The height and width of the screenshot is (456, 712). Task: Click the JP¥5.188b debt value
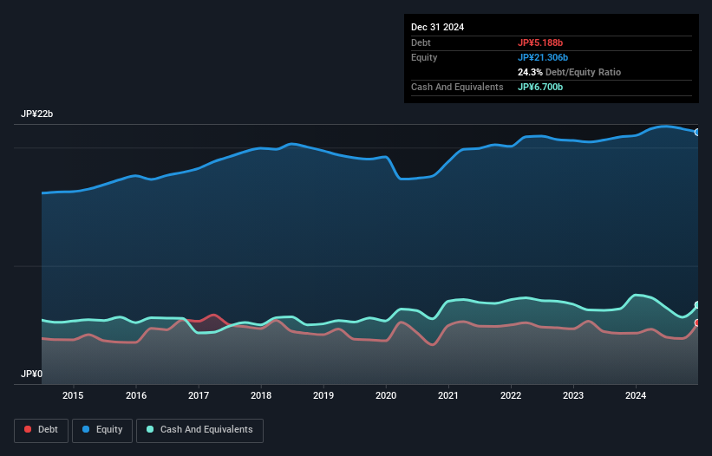coord(540,42)
